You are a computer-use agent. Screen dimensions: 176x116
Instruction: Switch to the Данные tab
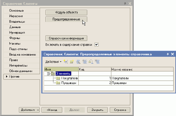(22, 27)
